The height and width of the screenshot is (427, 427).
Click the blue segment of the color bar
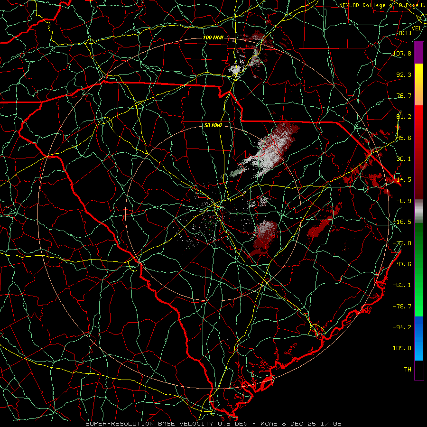tap(419, 338)
